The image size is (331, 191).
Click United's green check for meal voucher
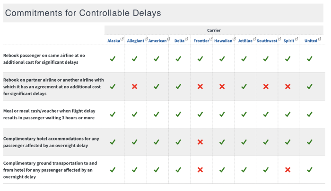pos(310,114)
